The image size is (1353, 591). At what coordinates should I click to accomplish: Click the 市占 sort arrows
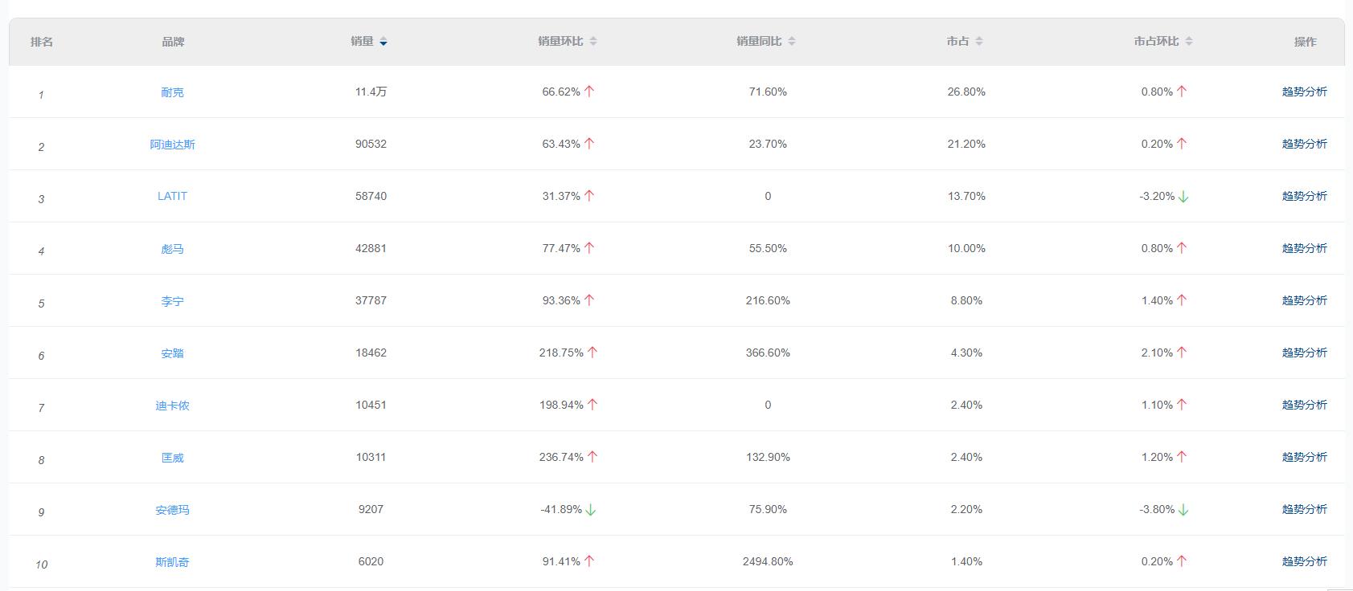point(979,42)
